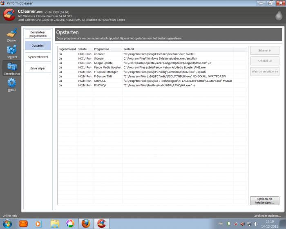
Task: Open the Online Help link
Action: (10, 216)
